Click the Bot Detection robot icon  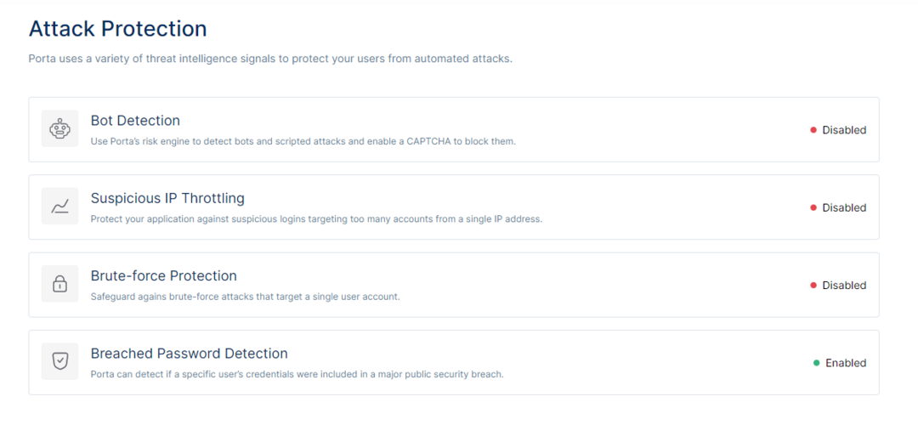point(59,129)
